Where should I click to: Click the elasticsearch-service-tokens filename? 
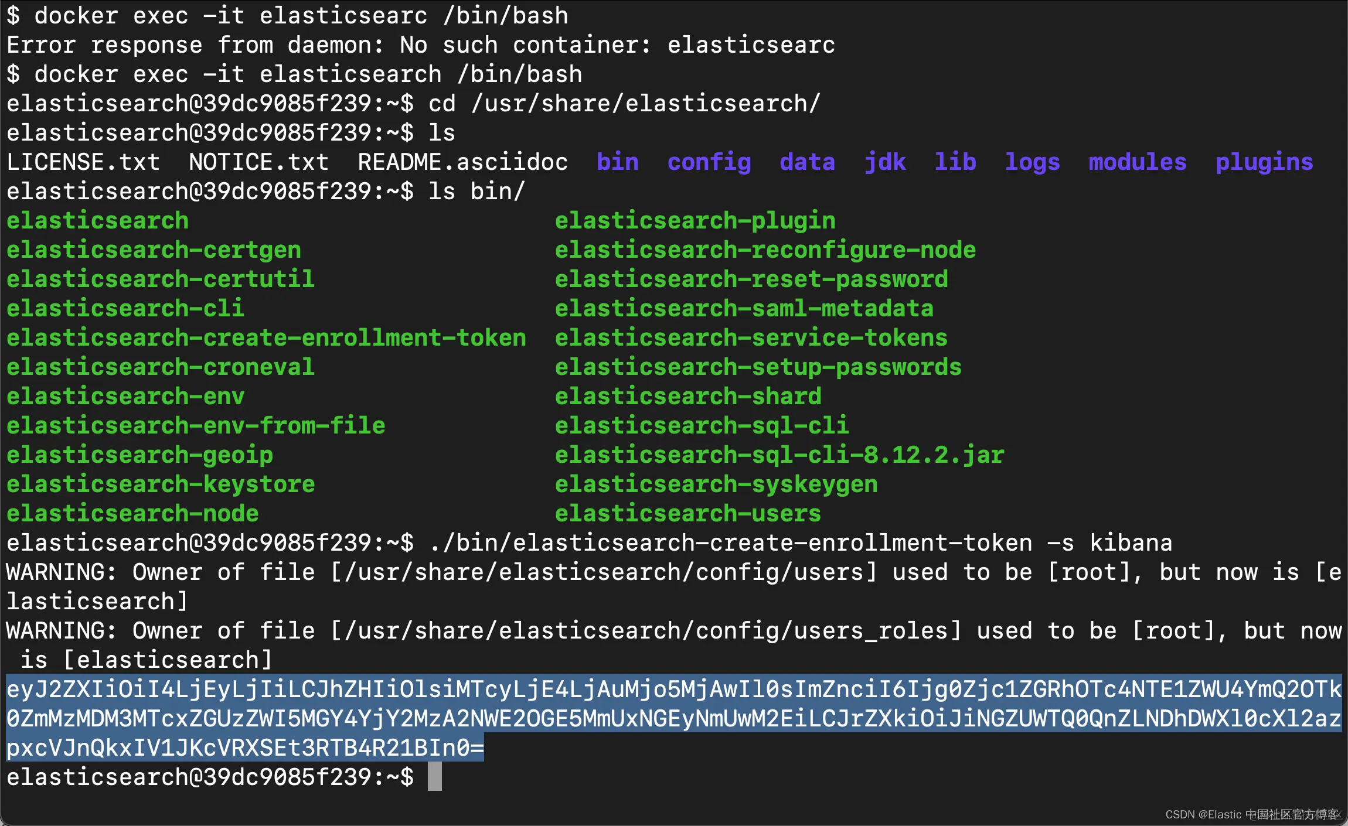751,338
